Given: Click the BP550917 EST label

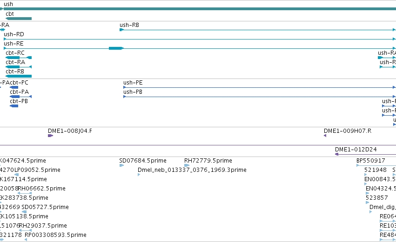Looking at the screenshot, I should coord(371,161).
